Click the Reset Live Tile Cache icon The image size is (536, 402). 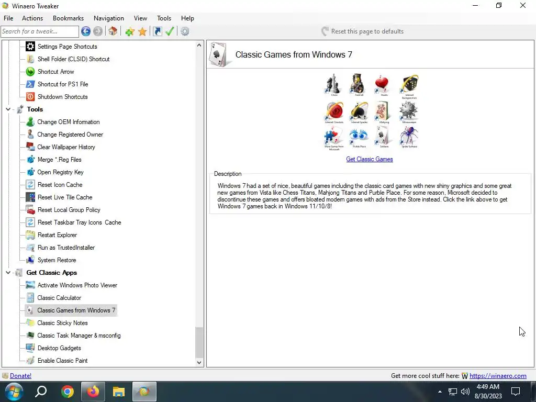[30, 197]
